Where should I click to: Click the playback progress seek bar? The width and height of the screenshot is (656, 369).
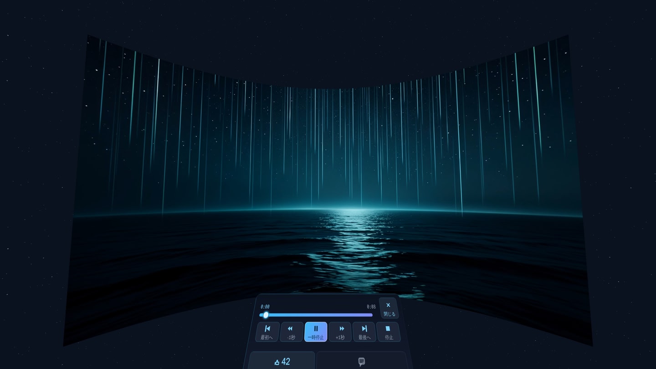tap(316, 315)
